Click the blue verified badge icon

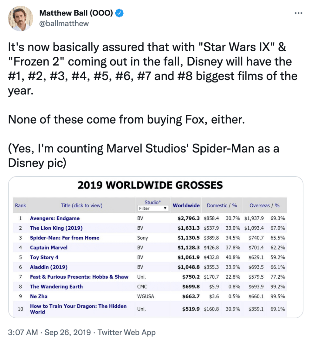point(120,13)
